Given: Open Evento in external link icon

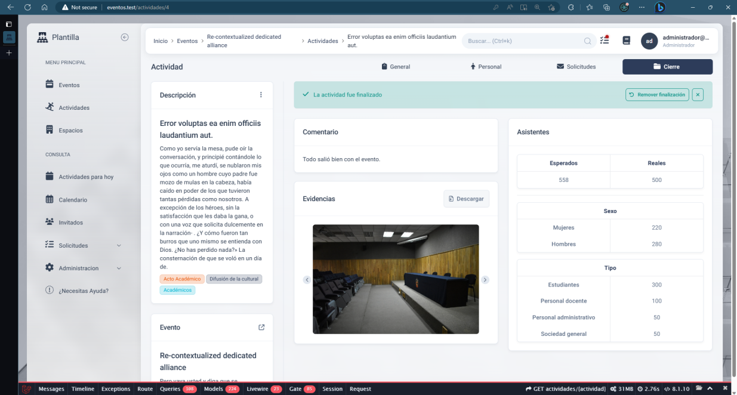Looking at the screenshot, I should [x=261, y=327].
